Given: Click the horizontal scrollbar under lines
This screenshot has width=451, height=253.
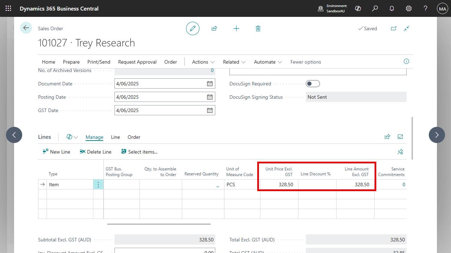Looking at the screenshot, I should [159, 224].
